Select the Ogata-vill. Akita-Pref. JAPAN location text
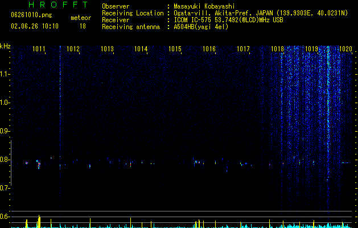This screenshot has height=228, width=358. (261, 13)
